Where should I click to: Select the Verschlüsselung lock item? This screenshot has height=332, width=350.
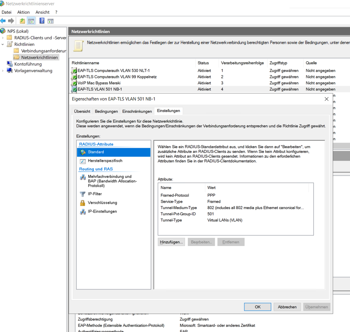[102, 203]
